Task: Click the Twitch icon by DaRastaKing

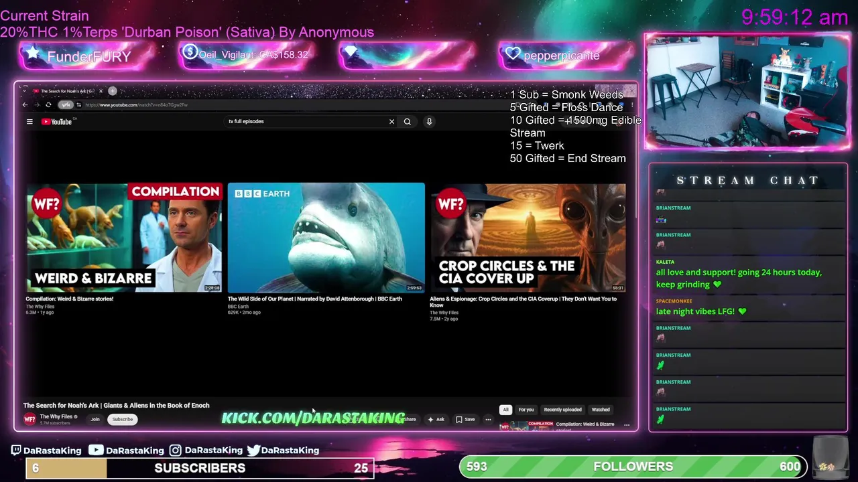Action: click(16, 451)
